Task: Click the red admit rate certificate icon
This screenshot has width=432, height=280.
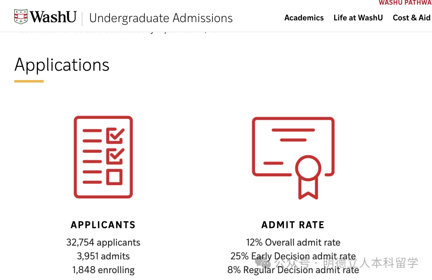Action: (293, 158)
